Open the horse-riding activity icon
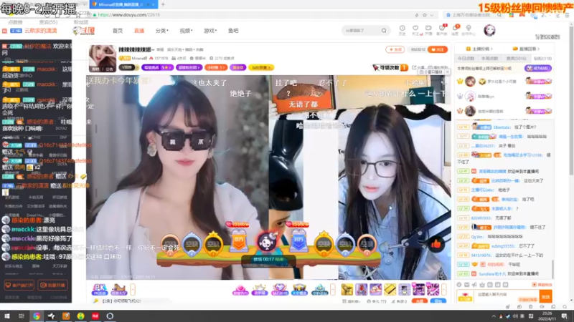This screenshot has width=574, height=322. pyautogui.click(x=119, y=290)
